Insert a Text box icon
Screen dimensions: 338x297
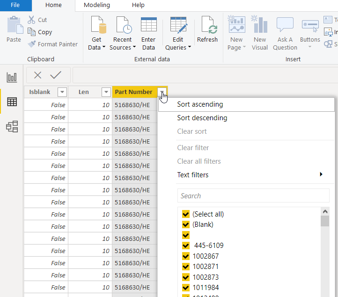(328, 20)
